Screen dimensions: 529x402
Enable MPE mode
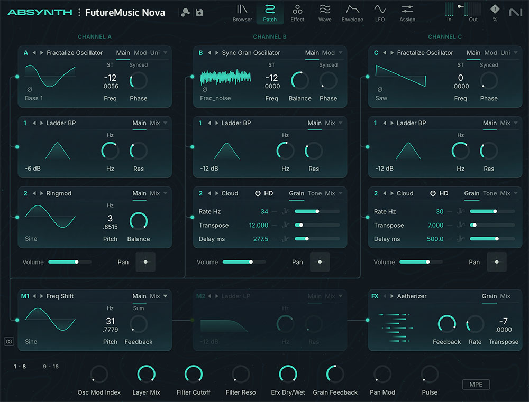pyautogui.click(x=476, y=385)
